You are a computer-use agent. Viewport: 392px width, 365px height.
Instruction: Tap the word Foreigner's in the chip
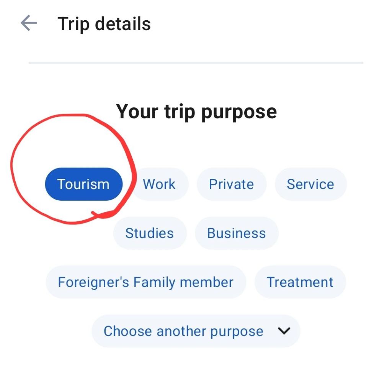pyautogui.click(x=93, y=282)
